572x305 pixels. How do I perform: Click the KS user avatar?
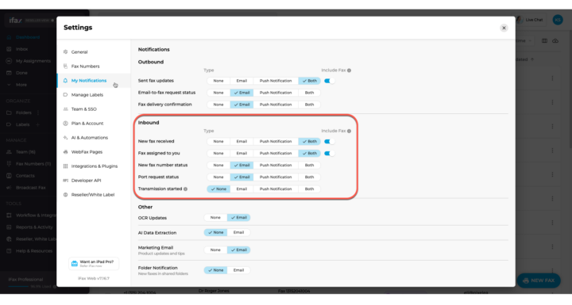[x=558, y=20]
